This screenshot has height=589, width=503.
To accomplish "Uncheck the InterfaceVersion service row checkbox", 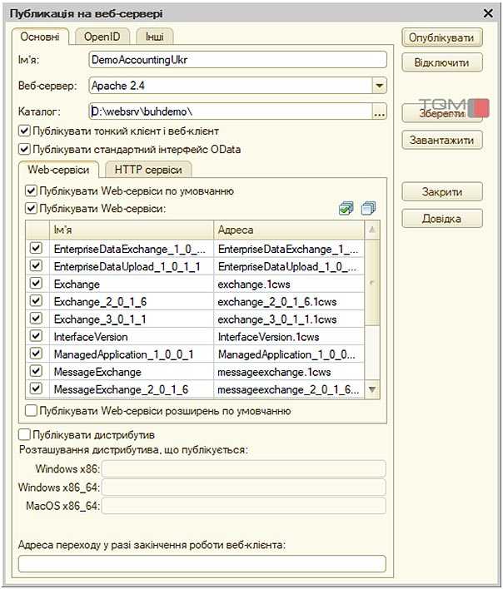I will (36, 336).
